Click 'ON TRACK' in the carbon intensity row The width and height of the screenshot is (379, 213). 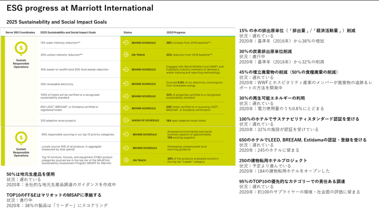click(x=138, y=55)
